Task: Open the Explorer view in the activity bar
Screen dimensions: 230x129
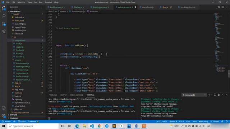Action: pos(4,8)
